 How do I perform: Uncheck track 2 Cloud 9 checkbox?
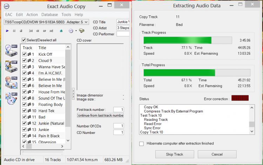click(24, 61)
